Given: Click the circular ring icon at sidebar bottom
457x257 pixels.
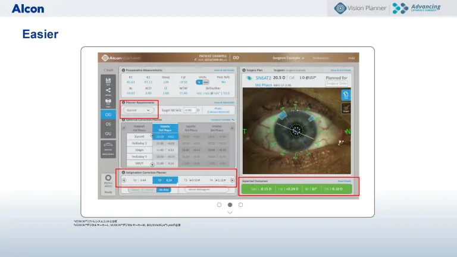Looking at the screenshot, I should point(108,178).
